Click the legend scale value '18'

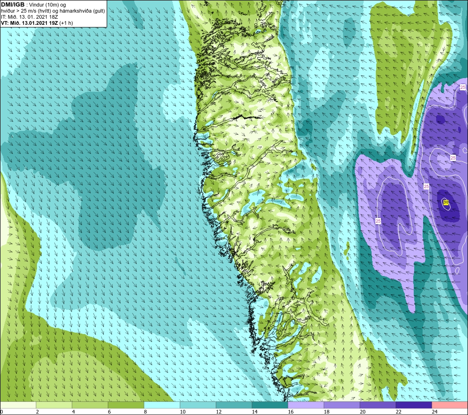(x=327, y=412)
